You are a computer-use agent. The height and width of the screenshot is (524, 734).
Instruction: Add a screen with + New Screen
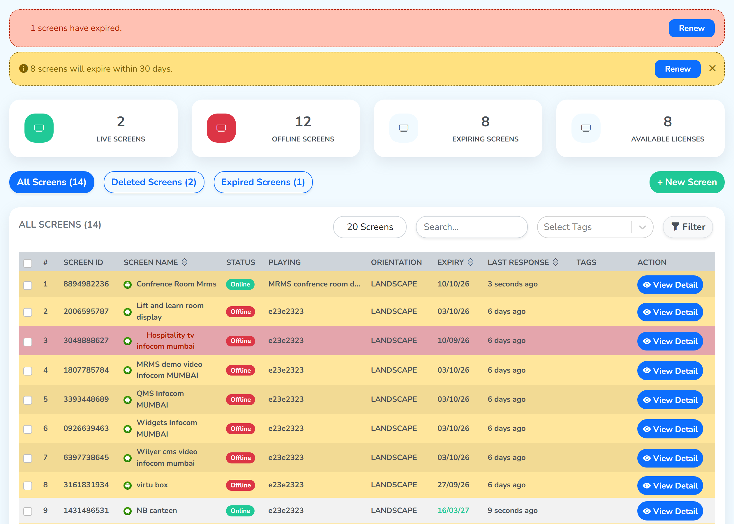[687, 182]
